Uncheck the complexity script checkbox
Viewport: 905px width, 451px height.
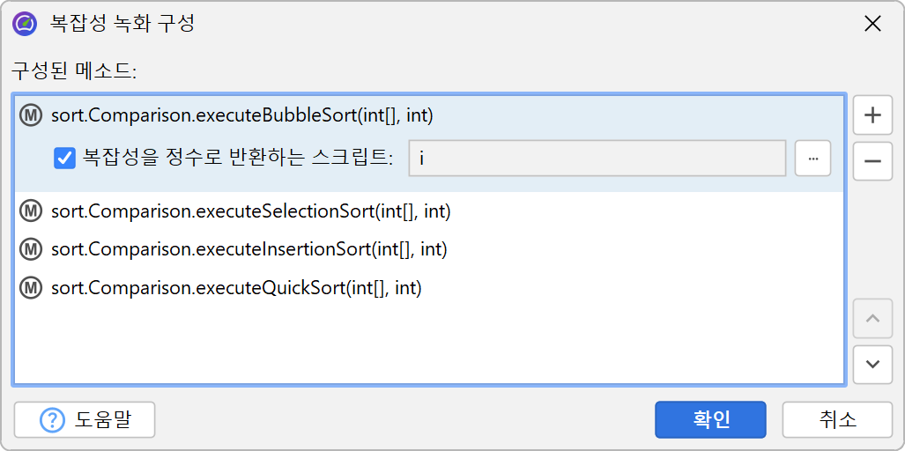point(64,159)
